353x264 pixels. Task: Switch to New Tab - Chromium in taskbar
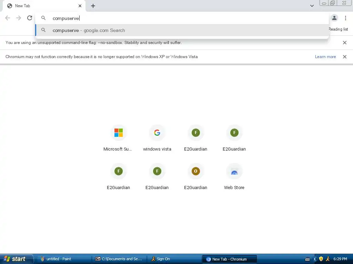pos(229,259)
